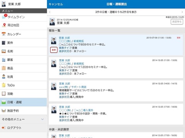
Task: Click the 承認待ち status button
Action: click(x=177, y=22)
